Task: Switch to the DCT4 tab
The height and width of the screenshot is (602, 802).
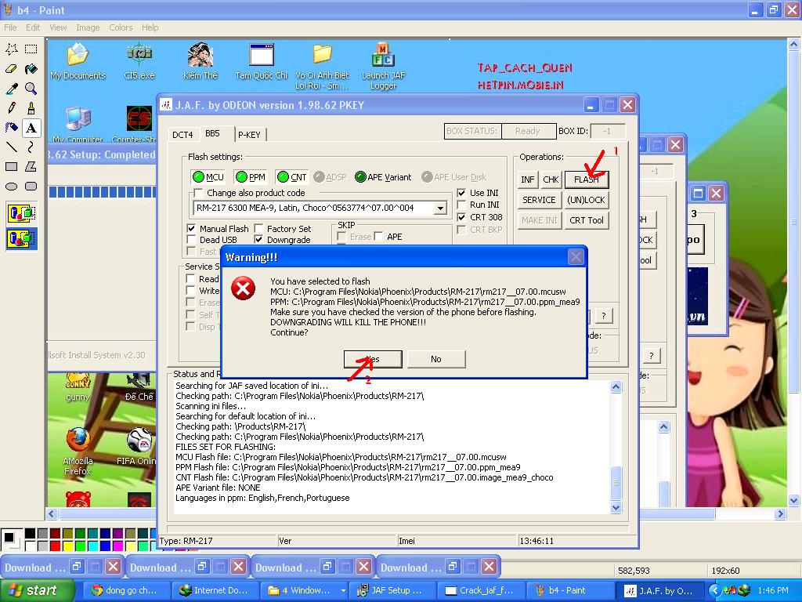Action: [182, 135]
